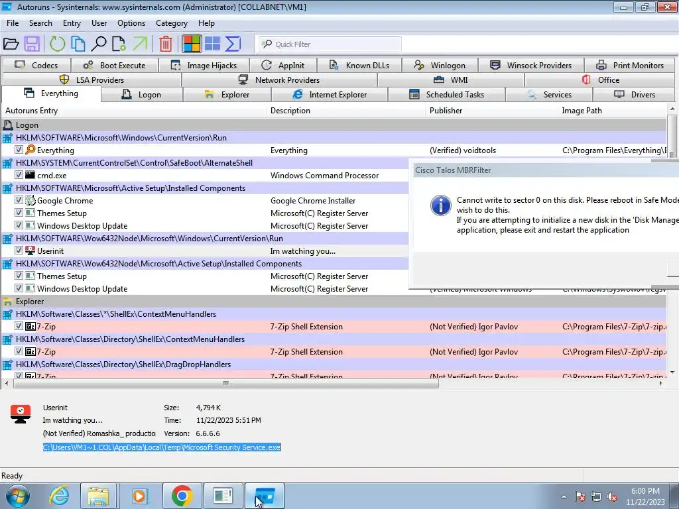Open File Explorer from the taskbar
The width and height of the screenshot is (679, 509).
click(x=98, y=496)
